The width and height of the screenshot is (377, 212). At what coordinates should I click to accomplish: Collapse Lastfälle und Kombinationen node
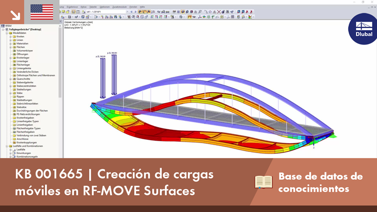pos(7,146)
